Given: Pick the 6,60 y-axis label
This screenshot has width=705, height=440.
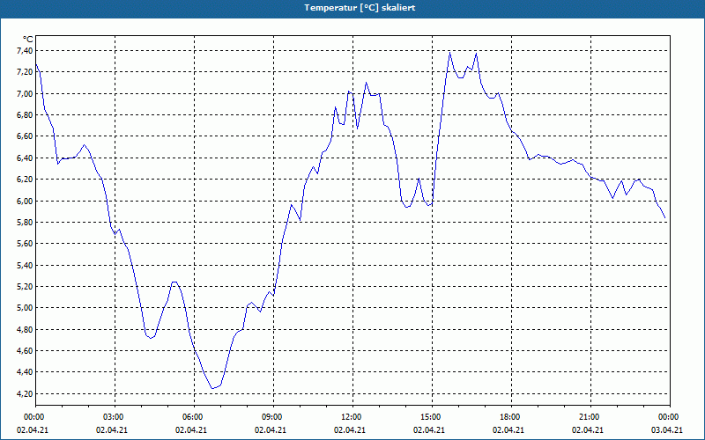Looking at the screenshot, I should [x=25, y=136].
